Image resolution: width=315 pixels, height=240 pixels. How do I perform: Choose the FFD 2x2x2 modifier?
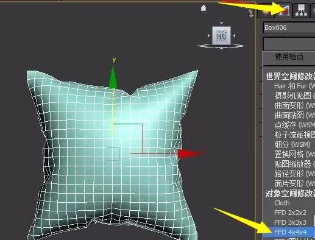click(290, 213)
